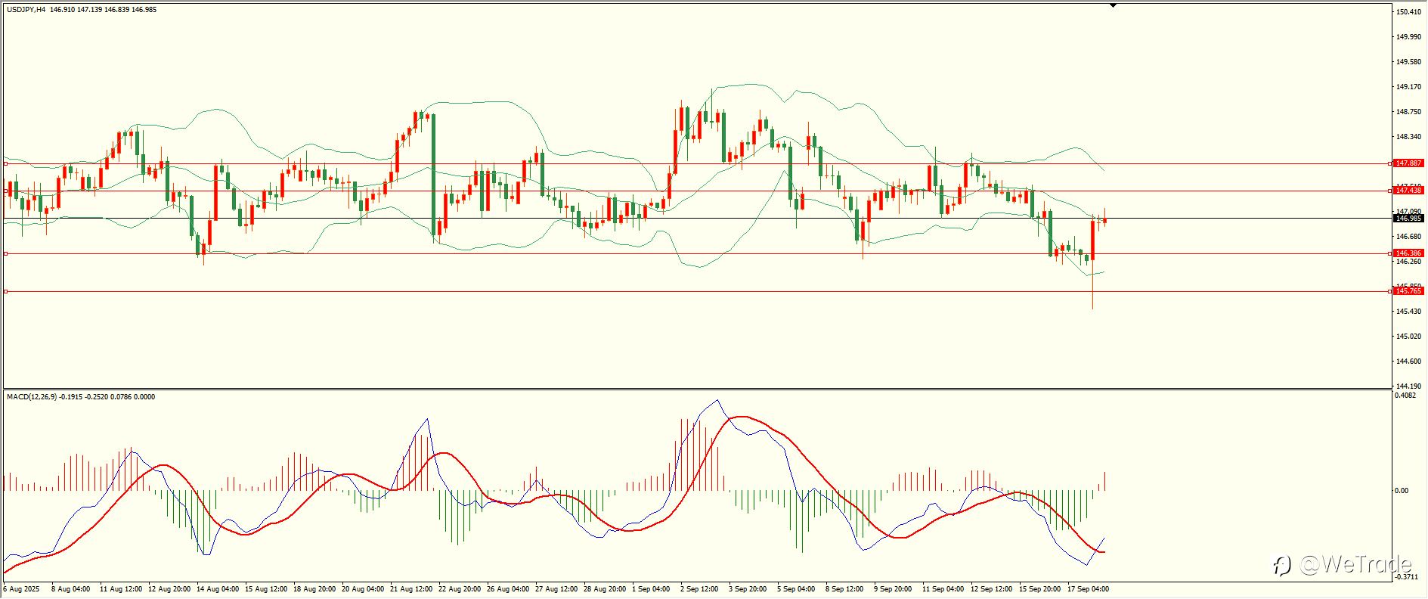Click the 146.680 price scale label
1428x599 pixels.
coord(1408,237)
